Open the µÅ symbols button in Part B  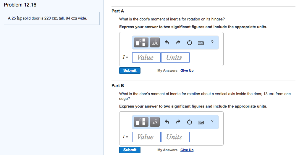coord(155,122)
